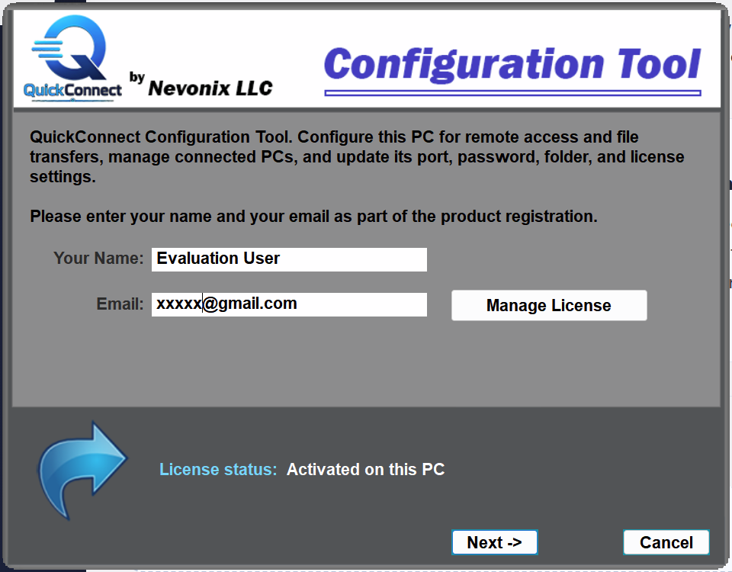Click the QuickConnect Configuration Tool description paragraph
This screenshot has width=732, height=572.
[x=357, y=157]
